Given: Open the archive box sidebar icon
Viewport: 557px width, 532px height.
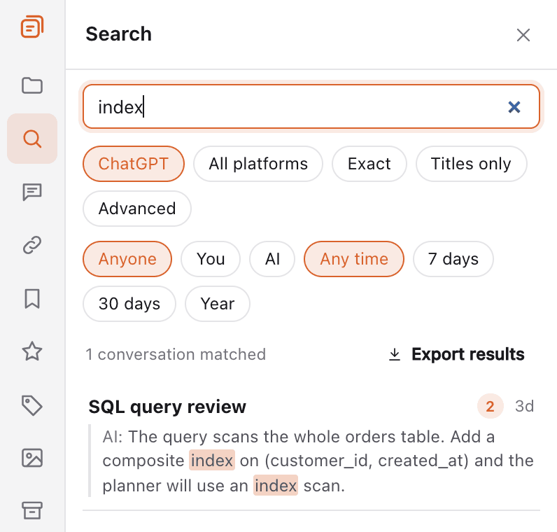Looking at the screenshot, I should pyautogui.click(x=32, y=511).
